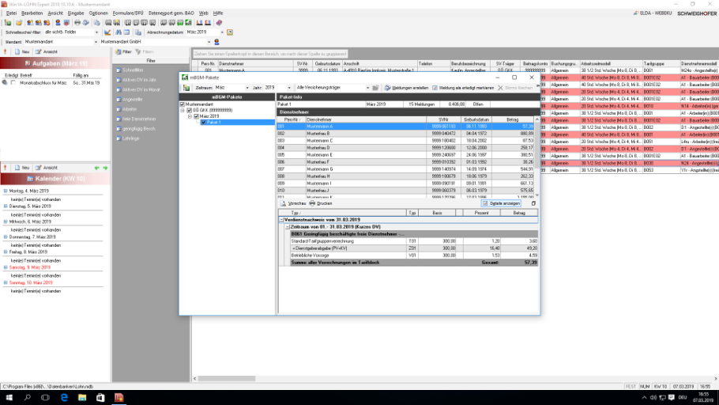Toggle the OÖ GKK checkbox in tree

[190, 111]
